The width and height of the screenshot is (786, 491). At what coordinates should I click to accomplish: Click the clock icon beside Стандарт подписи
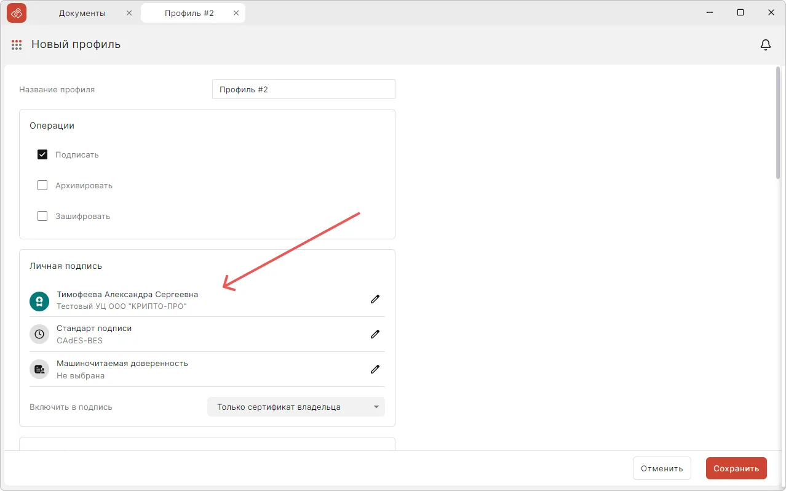pyautogui.click(x=39, y=334)
